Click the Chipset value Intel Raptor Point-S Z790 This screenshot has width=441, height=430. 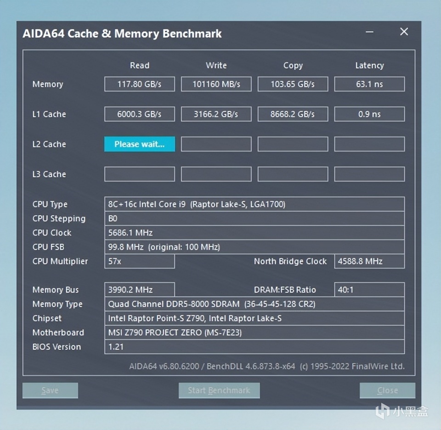coord(254,318)
